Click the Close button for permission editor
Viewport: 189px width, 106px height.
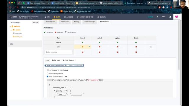47,60
